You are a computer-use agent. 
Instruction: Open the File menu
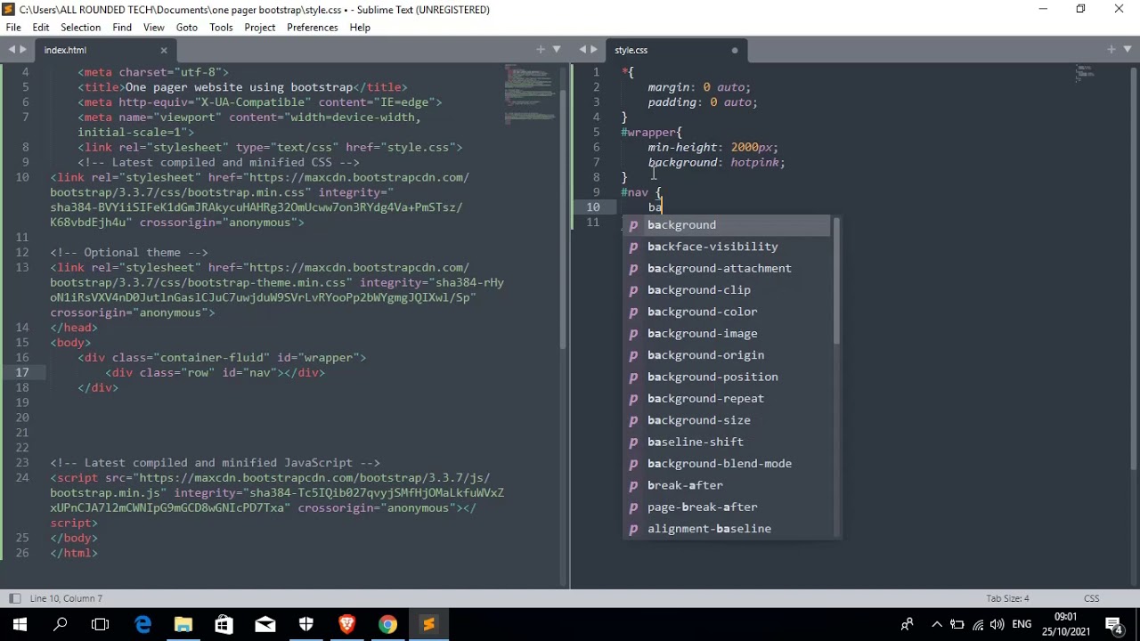pos(13,28)
